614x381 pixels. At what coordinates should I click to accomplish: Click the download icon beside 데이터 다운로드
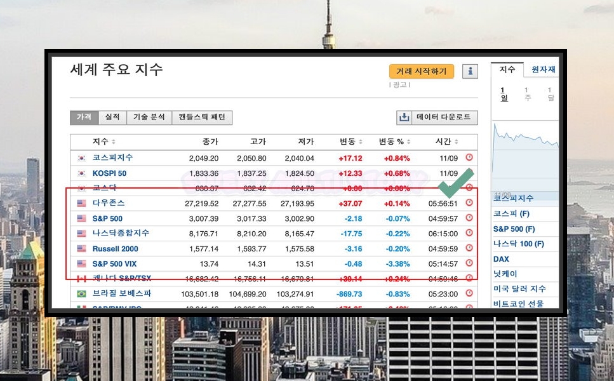tap(404, 117)
